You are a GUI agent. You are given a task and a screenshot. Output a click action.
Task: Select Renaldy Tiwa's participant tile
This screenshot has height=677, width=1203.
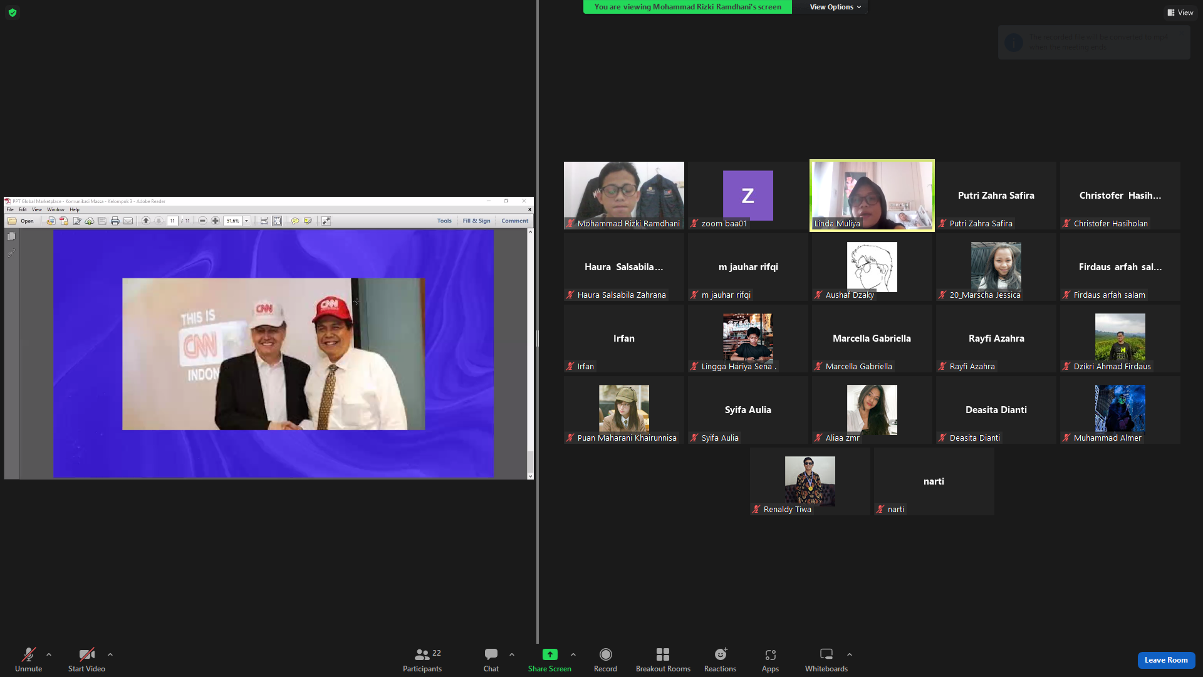click(810, 481)
